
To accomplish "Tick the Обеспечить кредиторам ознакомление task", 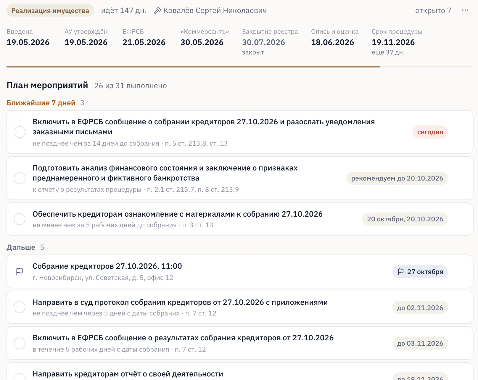I will click(20, 219).
